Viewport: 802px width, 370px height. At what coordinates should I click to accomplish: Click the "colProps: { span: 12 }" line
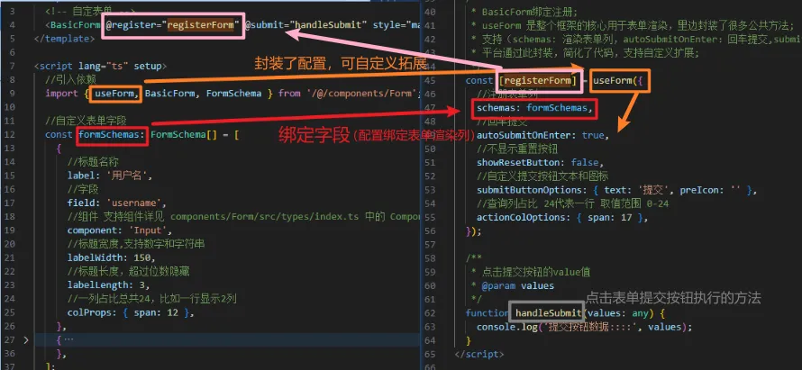[x=131, y=314]
